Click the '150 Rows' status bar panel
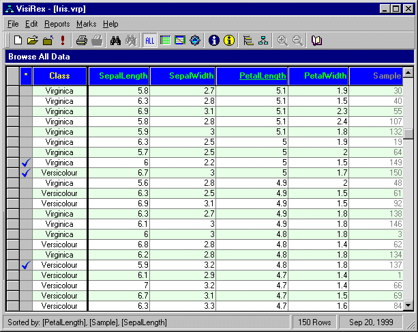This screenshot has width=418, height=332. pos(314,322)
